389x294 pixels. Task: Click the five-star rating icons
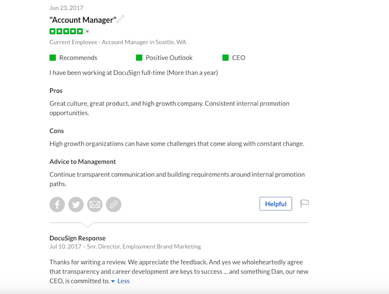click(x=66, y=32)
